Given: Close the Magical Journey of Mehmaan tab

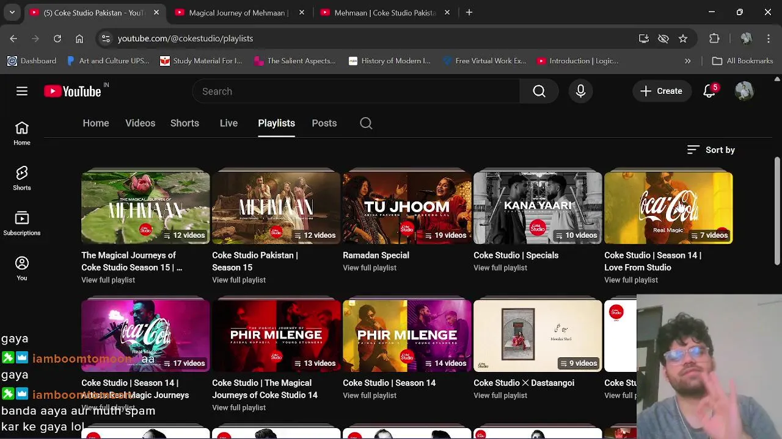Looking at the screenshot, I should pos(302,12).
